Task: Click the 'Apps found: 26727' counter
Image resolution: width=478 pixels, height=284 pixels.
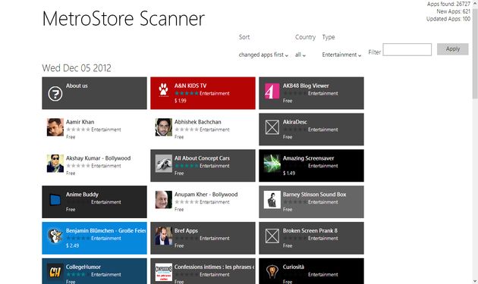Action: [x=448, y=4]
